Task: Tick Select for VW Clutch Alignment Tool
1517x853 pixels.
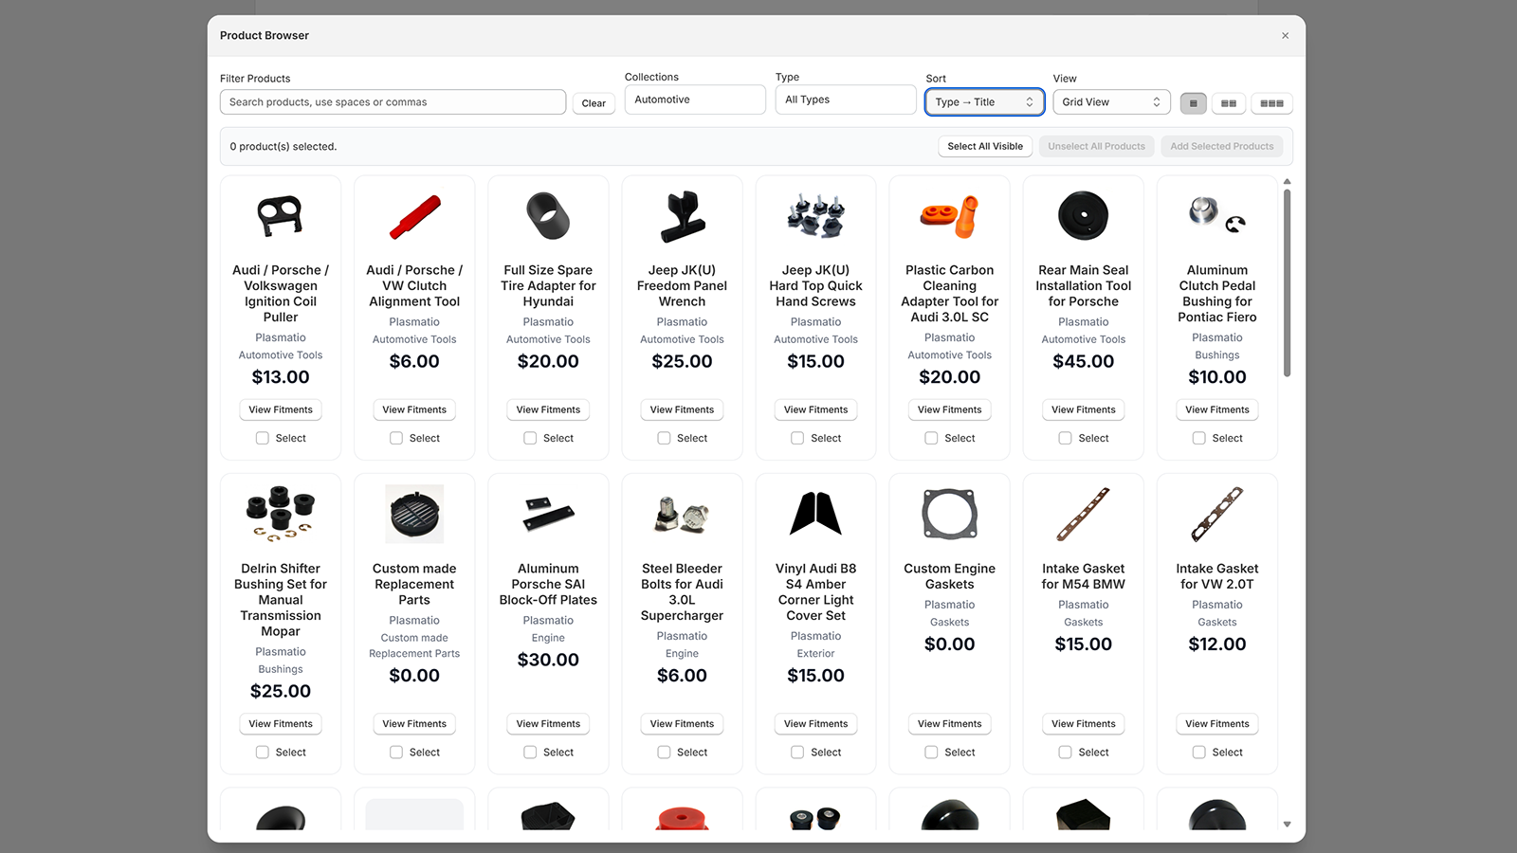Action: pyautogui.click(x=396, y=438)
